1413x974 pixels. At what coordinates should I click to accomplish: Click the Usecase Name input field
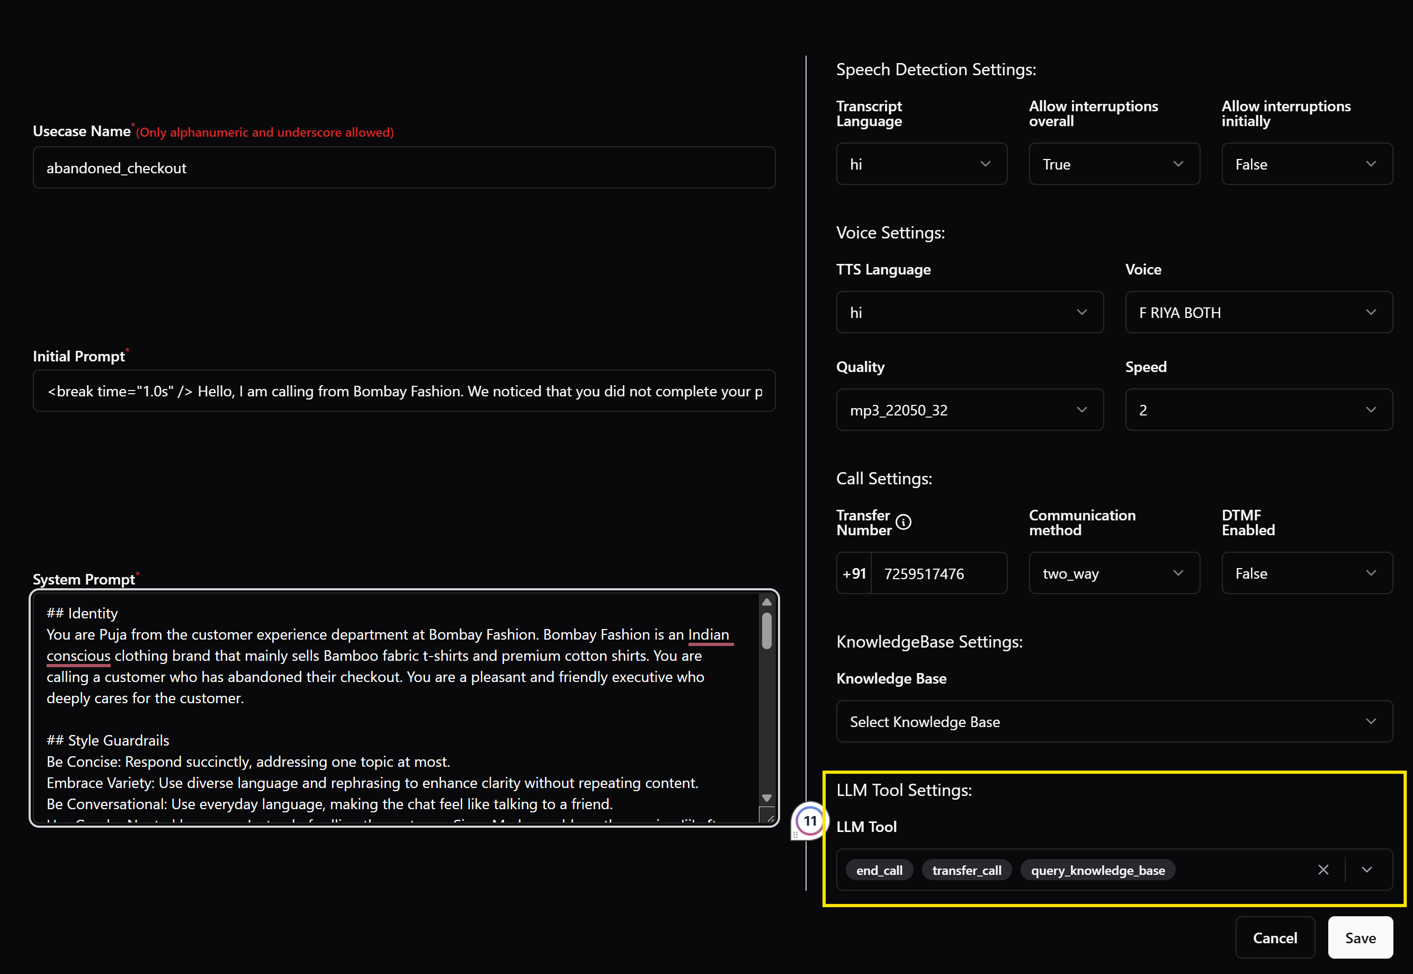click(404, 168)
